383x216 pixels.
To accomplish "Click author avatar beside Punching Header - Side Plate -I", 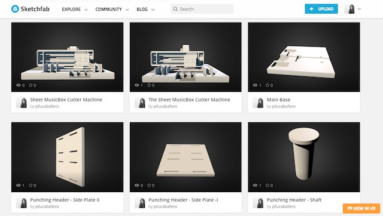I will 140,203.
